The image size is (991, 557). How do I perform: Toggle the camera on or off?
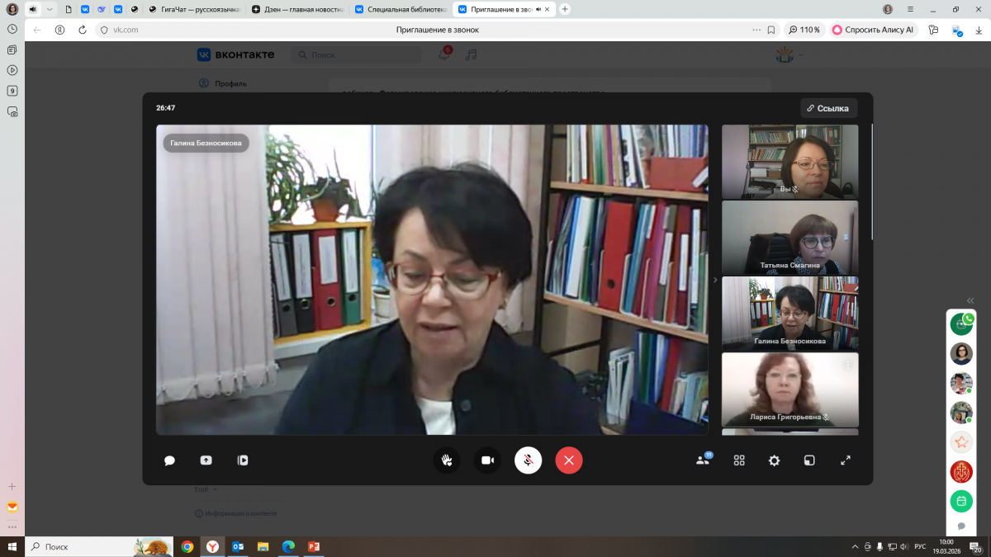[x=487, y=460]
